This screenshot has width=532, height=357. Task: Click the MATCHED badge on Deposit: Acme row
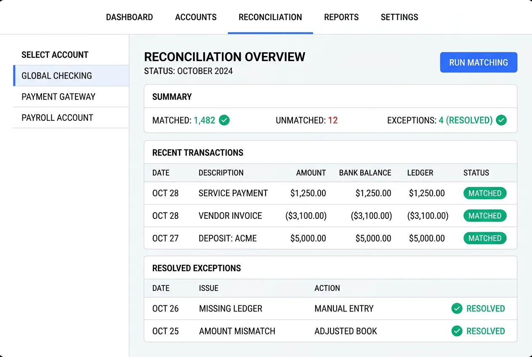[484, 238]
